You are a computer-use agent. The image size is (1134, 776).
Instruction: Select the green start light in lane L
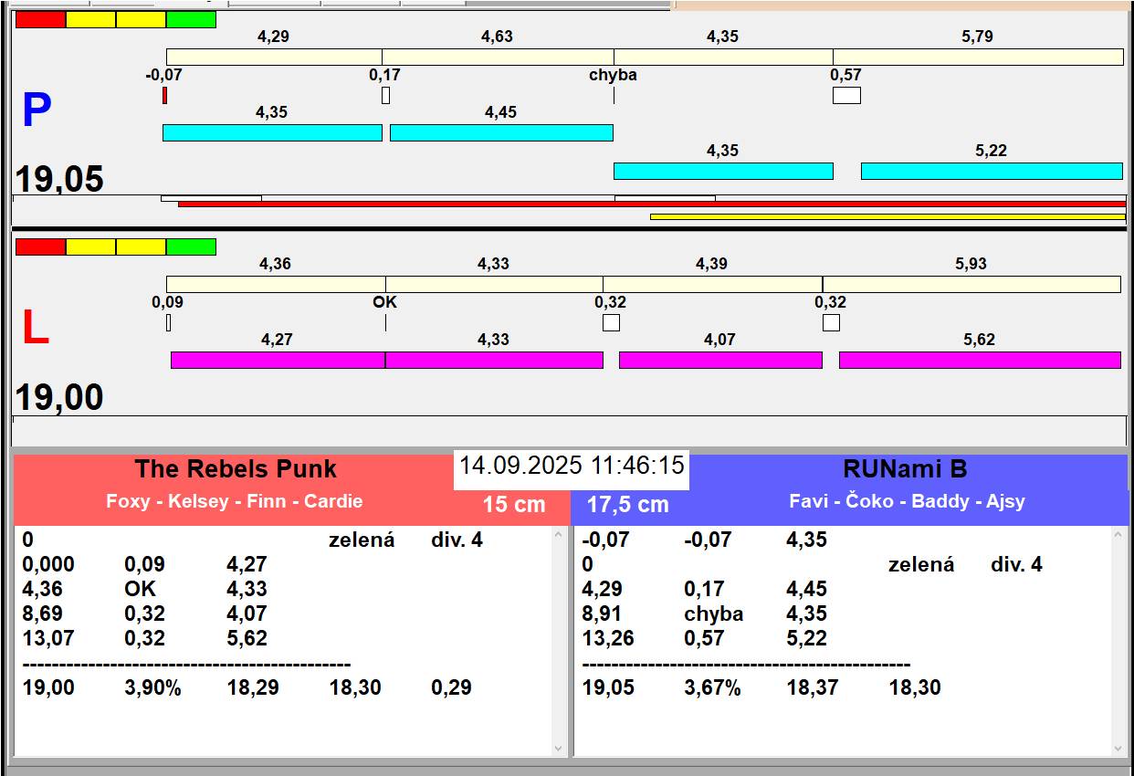(x=191, y=246)
